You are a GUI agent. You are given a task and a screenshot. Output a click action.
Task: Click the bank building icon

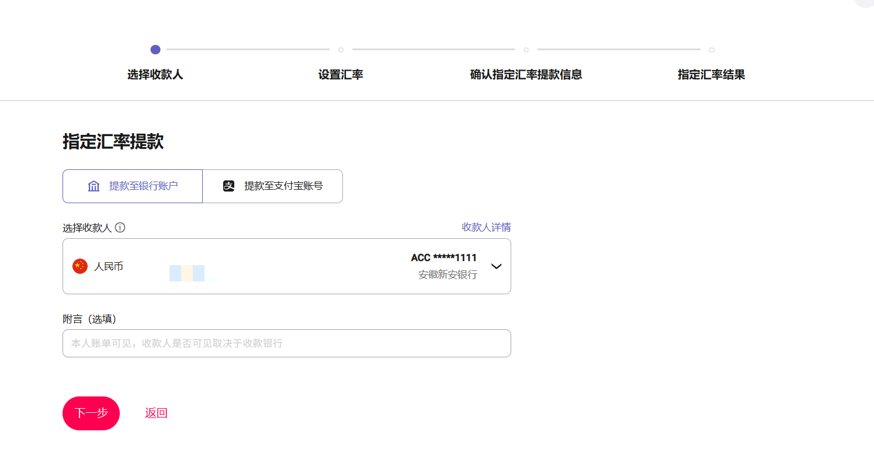(94, 186)
